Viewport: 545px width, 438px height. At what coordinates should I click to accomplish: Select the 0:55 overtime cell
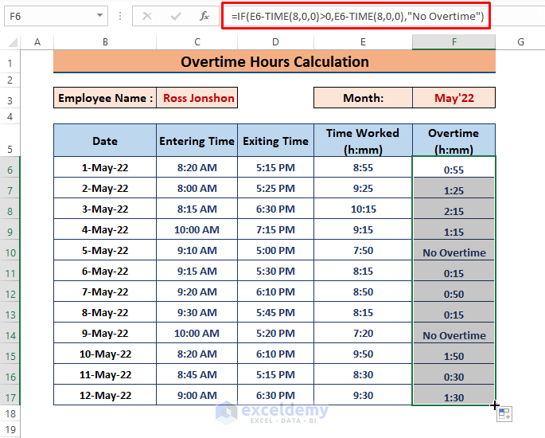454,167
